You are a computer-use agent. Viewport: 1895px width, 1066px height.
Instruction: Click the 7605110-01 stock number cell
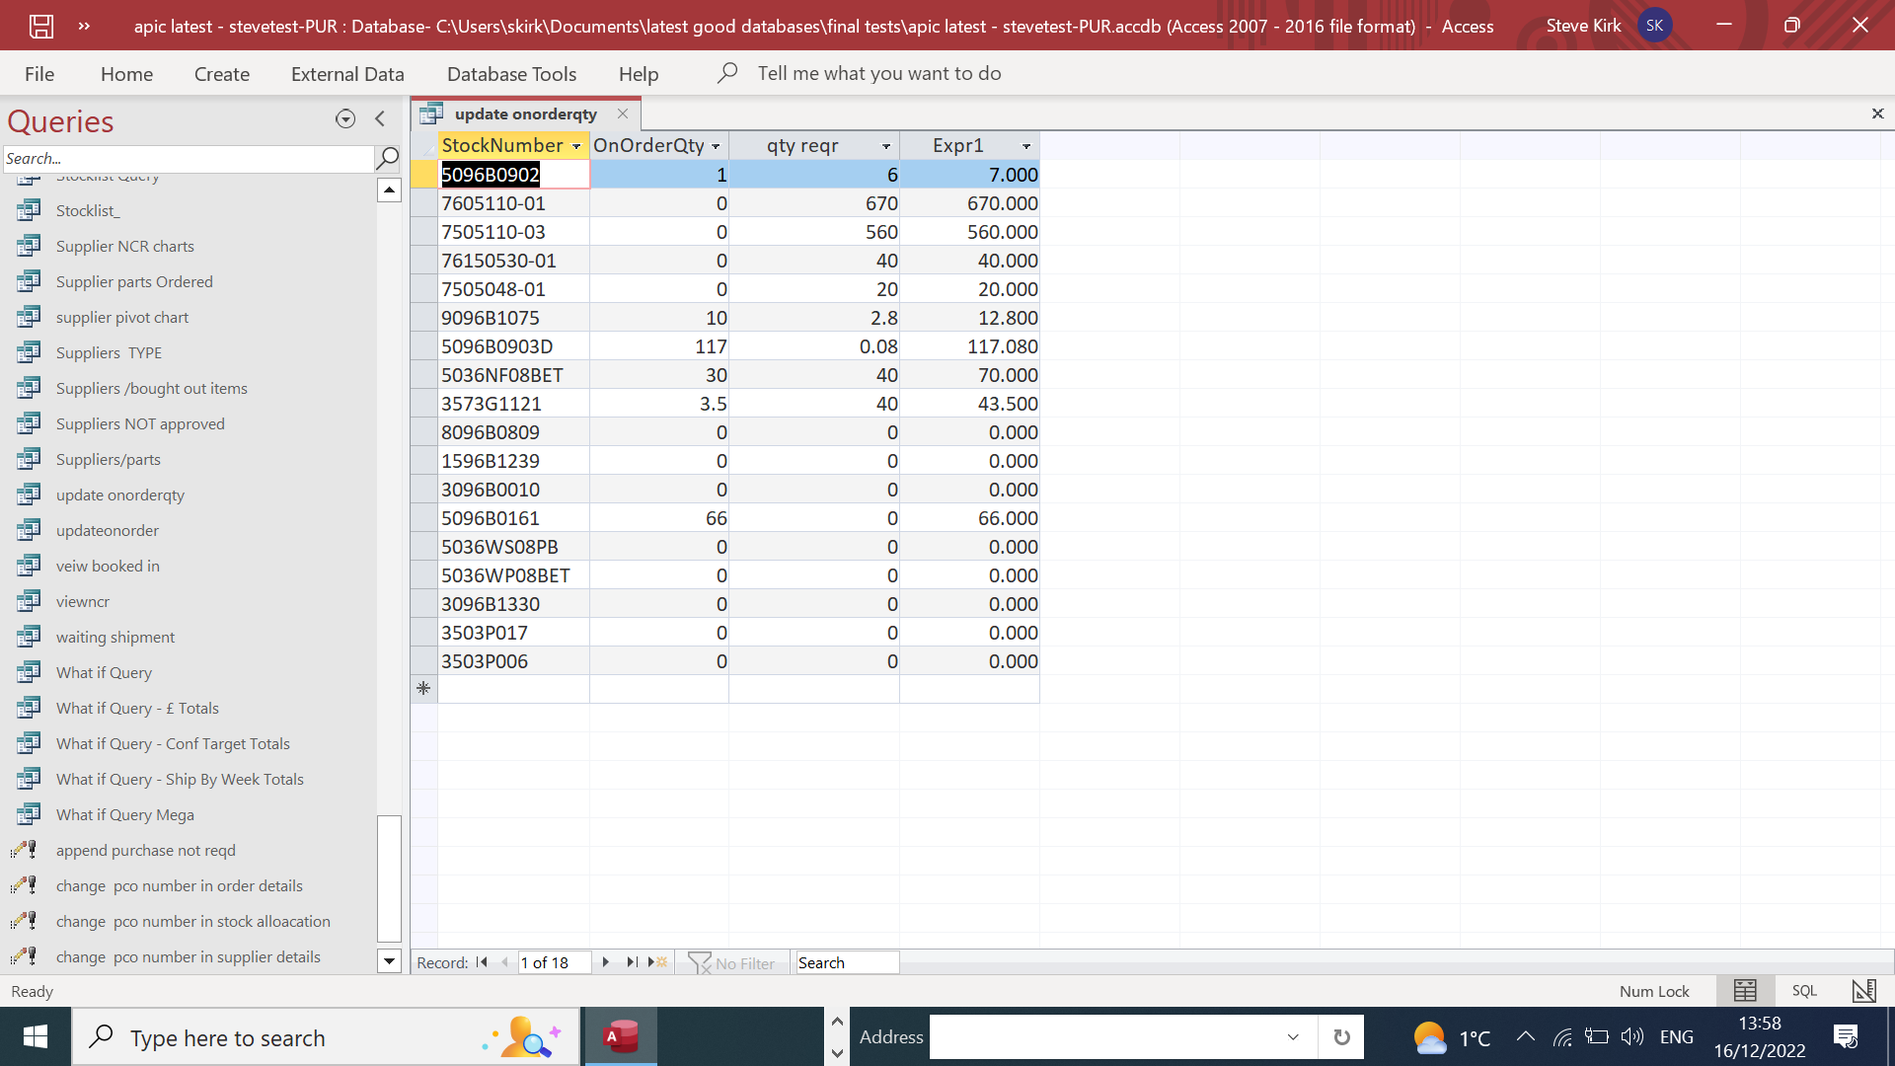coord(513,203)
